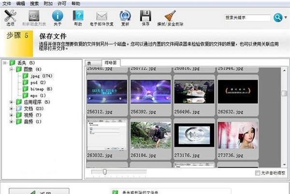Open the 搜索 menu

[x=34, y=3]
